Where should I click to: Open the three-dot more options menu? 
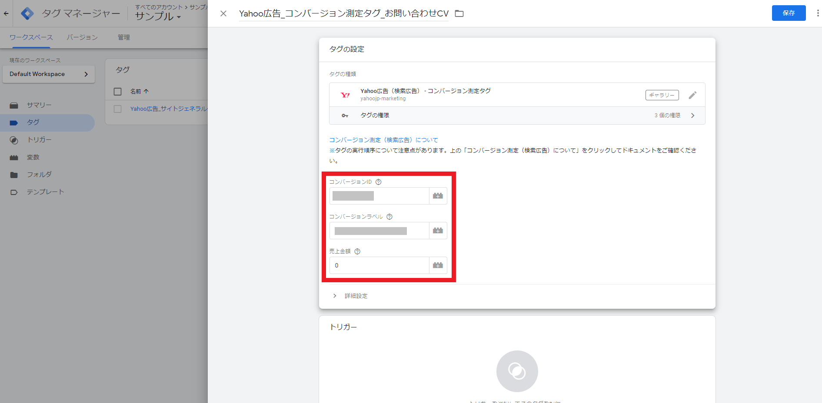[818, 13]
